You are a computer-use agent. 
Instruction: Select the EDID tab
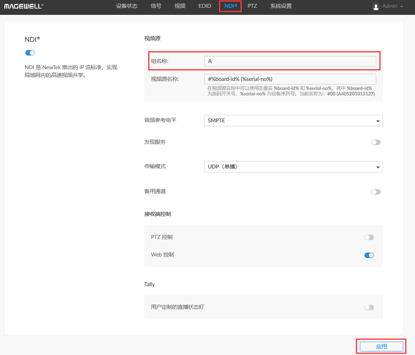pos(205,6)
